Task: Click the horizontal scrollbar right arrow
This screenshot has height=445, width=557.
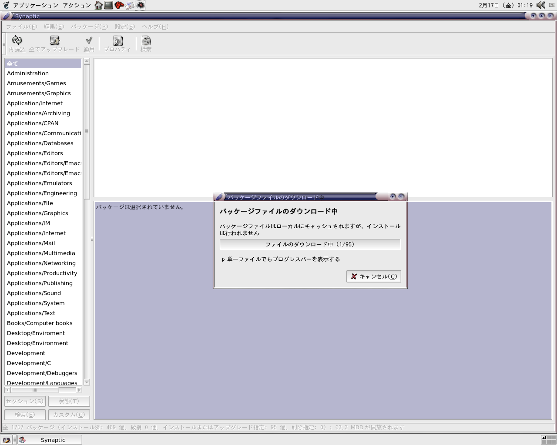Action: tap(79, 390)
